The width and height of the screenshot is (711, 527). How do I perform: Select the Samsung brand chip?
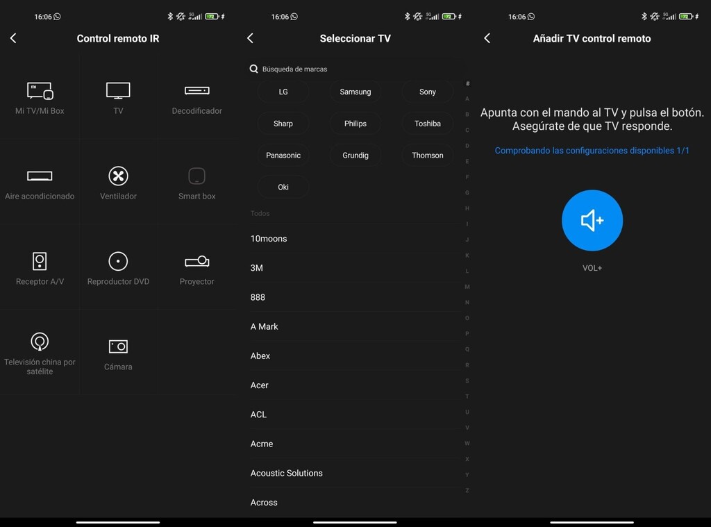pyautogui.click(x=355, y=92)
